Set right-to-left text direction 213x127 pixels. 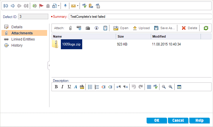126,87
